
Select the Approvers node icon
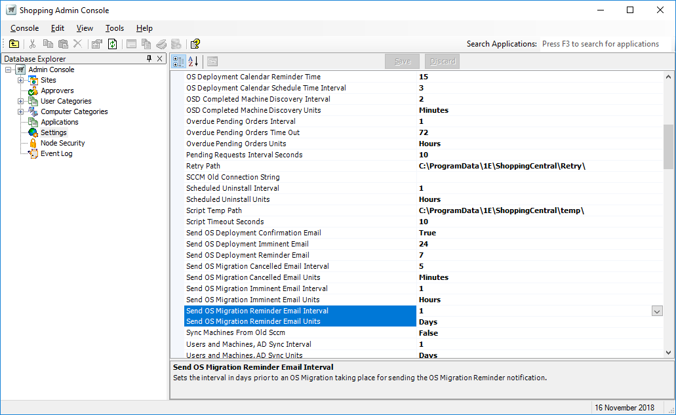tap(33, 90)
